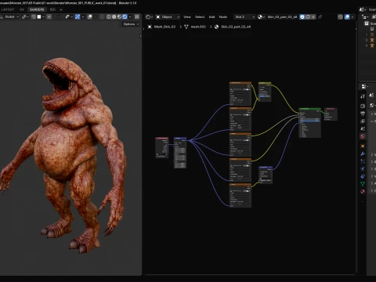
Task: Open the properties editor type dropdown
Action: (365, 86)
